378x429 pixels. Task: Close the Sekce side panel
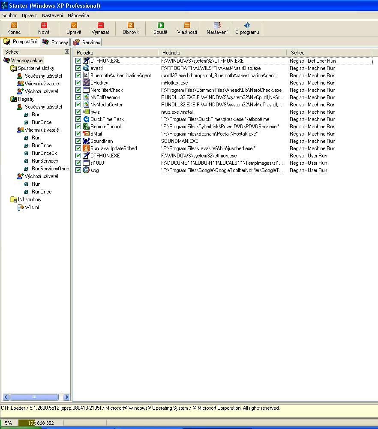click(67, 51)
